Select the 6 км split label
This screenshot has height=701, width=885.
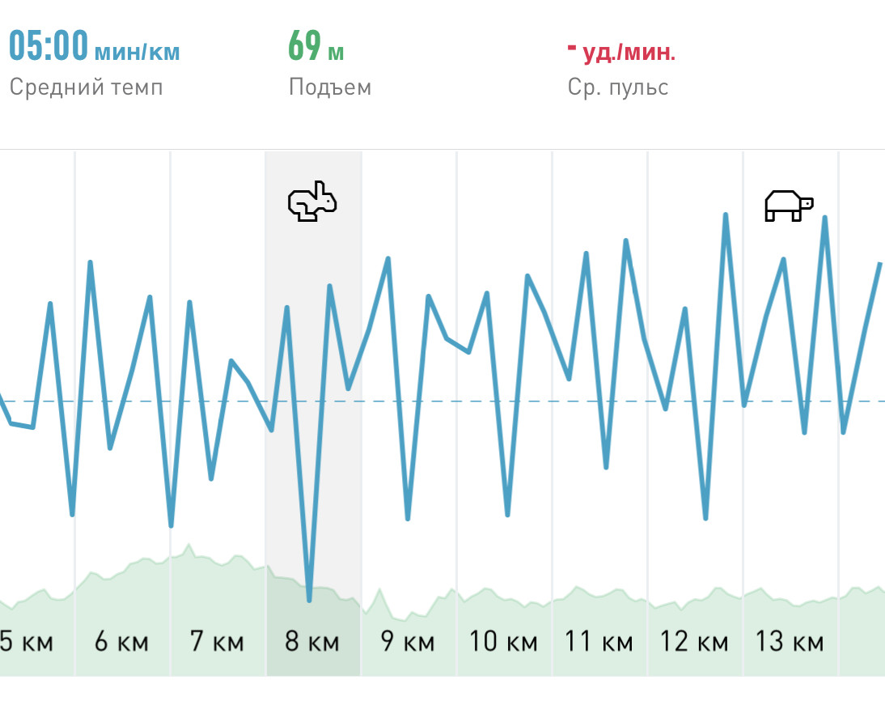[x=121, y=642]
